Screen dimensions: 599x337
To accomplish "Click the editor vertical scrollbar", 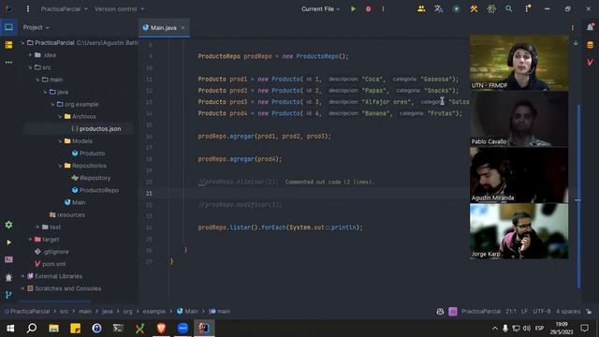I will (578, 196).
